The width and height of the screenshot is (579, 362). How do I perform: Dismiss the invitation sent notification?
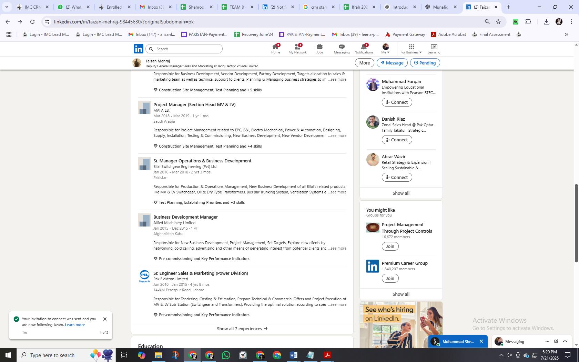(x=105, y=319)
